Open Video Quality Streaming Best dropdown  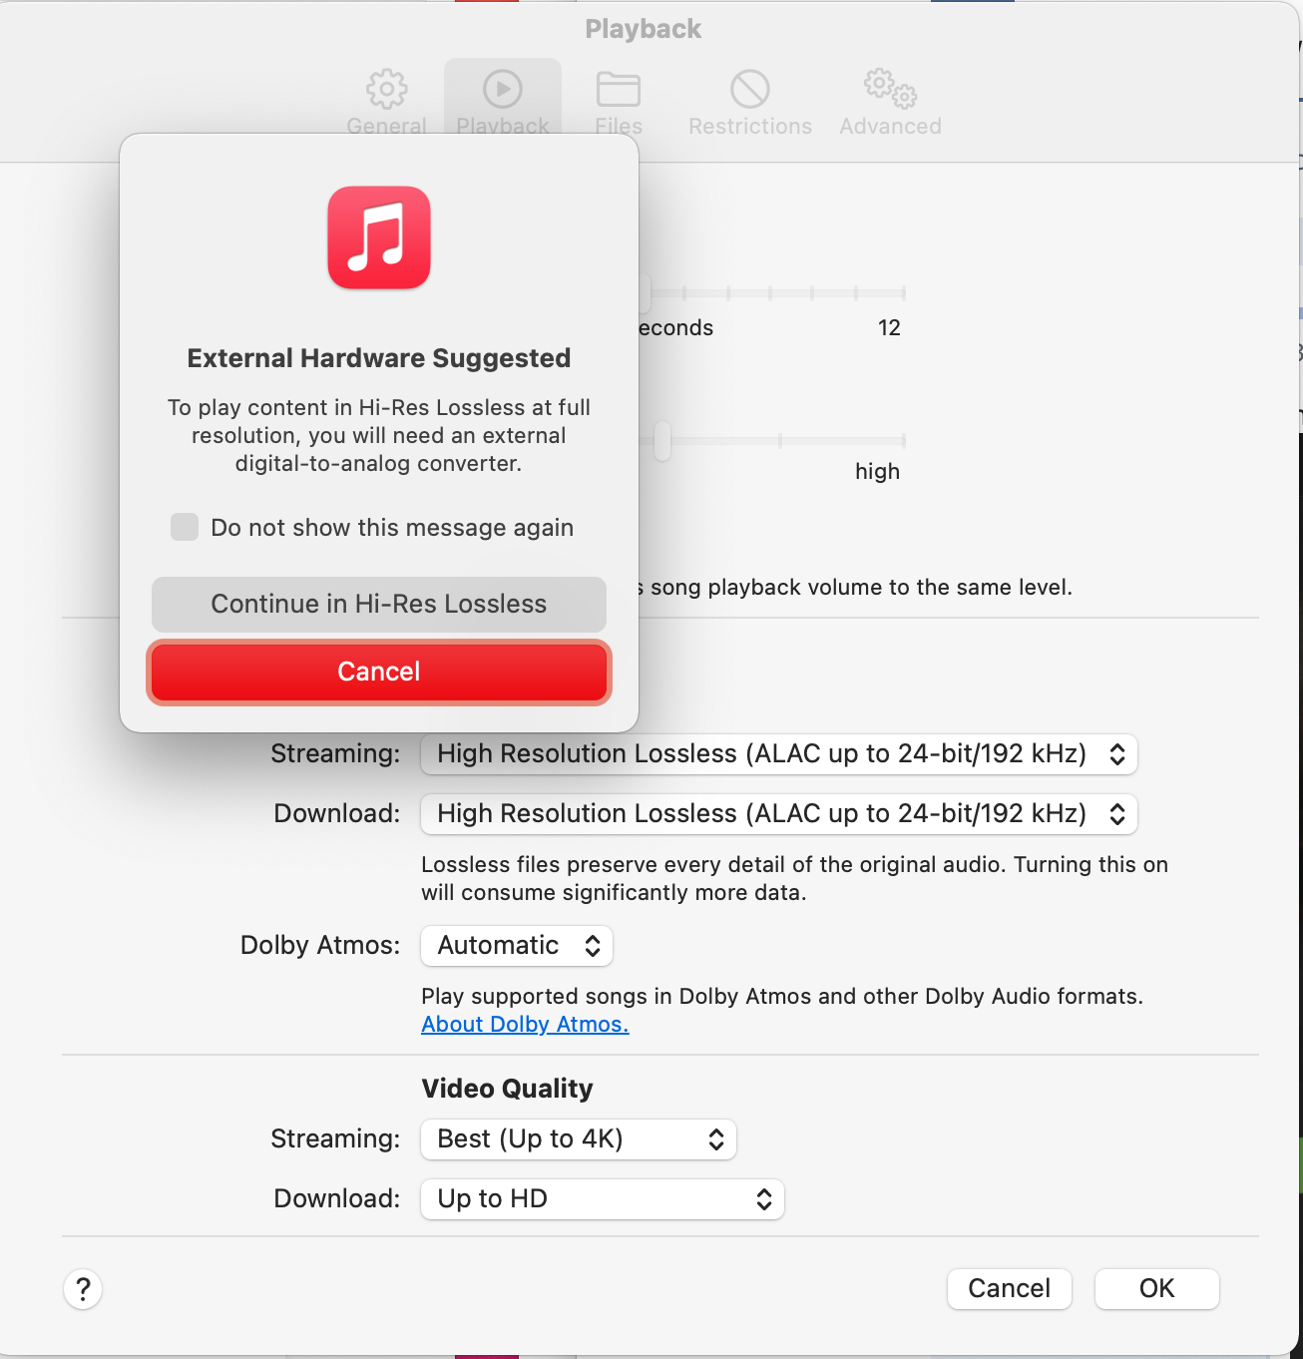pyautogui.click(x=579, y=1138)
